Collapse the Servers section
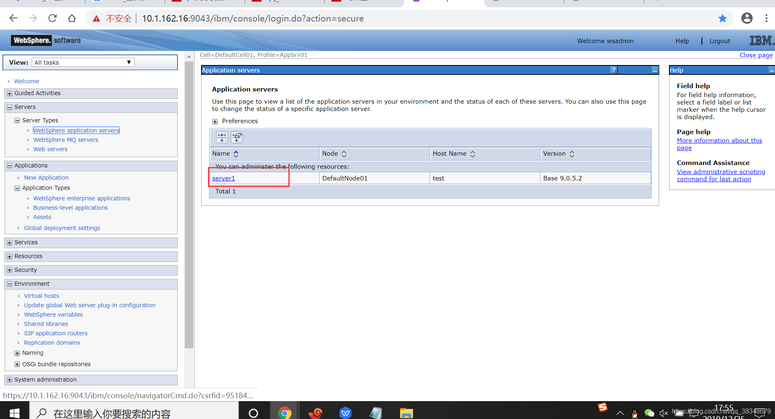Viewport: 775px width, 419px height. [9, 107]
